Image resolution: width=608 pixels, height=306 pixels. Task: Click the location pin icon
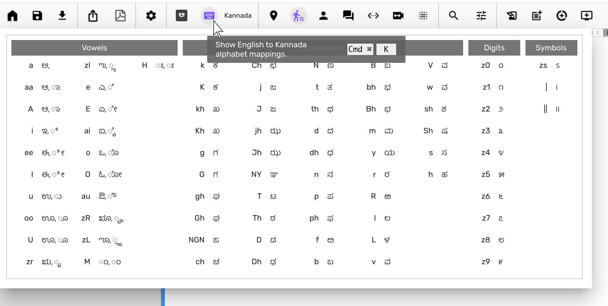click(273, 16)
